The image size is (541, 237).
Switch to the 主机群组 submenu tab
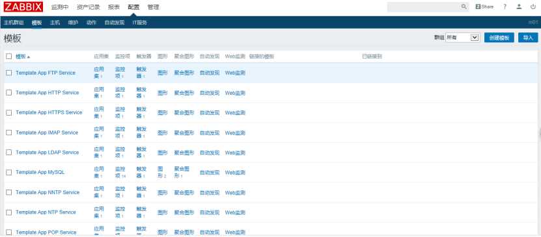point(14,23)
